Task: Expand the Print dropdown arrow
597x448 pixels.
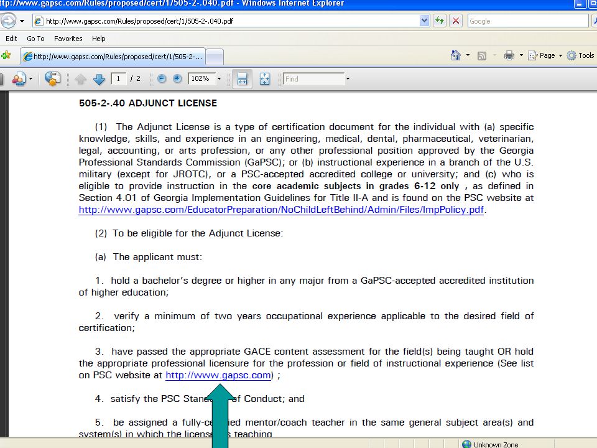Action: tap(521, 55)
